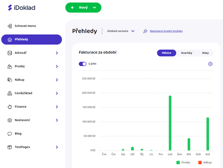
Task: Open the Nový dropdown arrow
Action: tap(94, 7)
